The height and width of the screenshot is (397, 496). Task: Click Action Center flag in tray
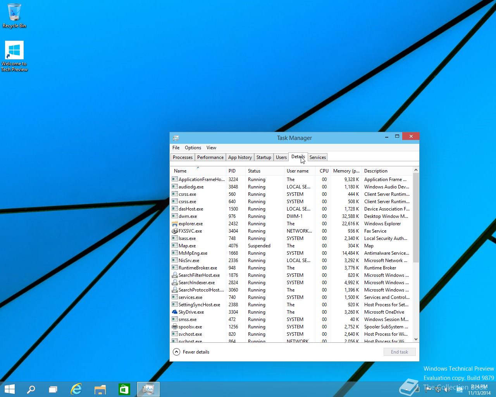tap(429, 390)
